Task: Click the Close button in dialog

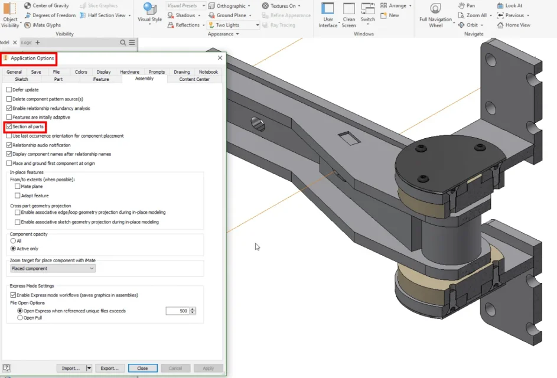Action: click(x=142, y=368)
